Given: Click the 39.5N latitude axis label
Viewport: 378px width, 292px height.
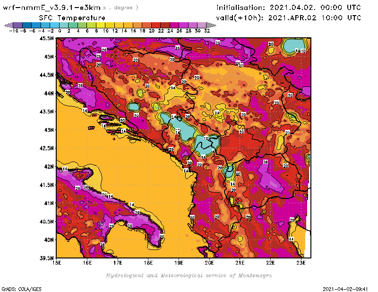Looking at the screenshot, I should (x=46, y=258).
